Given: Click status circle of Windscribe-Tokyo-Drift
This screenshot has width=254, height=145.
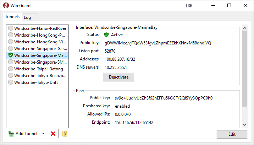Looking at the screenshot, I should click(x=11, y=82).
